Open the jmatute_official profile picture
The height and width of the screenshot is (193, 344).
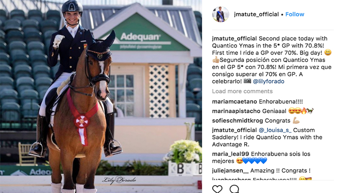(221, 15)
